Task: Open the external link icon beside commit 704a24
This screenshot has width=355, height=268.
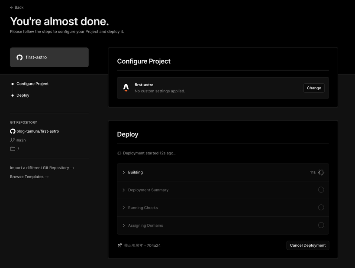Action: click(x=119, y=245)
